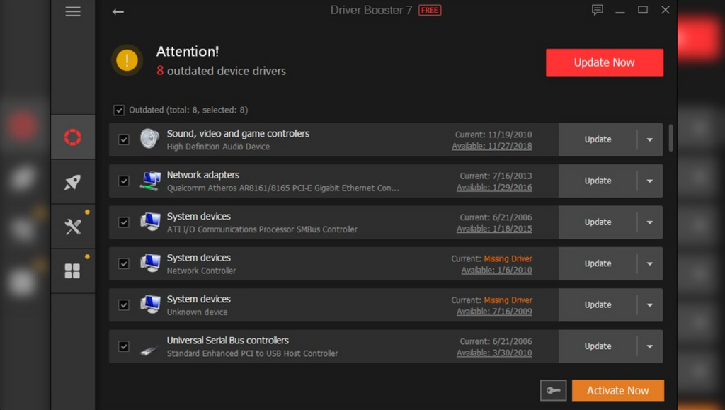This screenshot has width=725, height=410.
Task: Click the key icon for license entry
Action: pyautogui.click(x=553, y=390)
